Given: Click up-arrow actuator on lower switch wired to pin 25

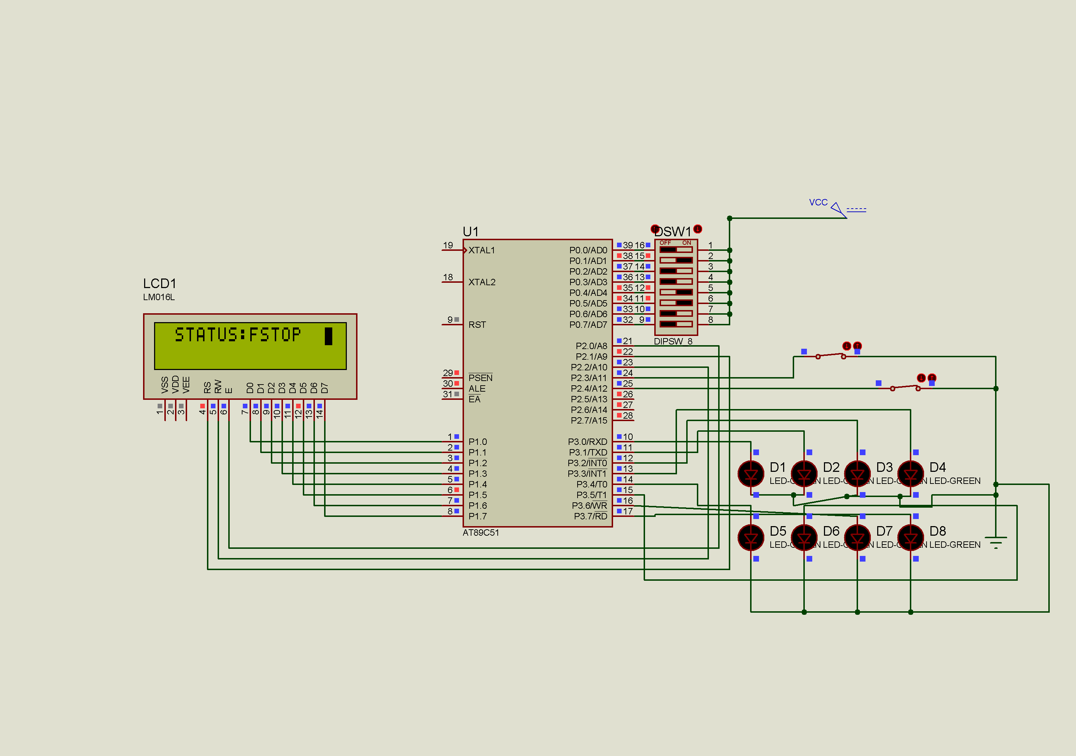Looking at the screenshot, I should [932, 378].
